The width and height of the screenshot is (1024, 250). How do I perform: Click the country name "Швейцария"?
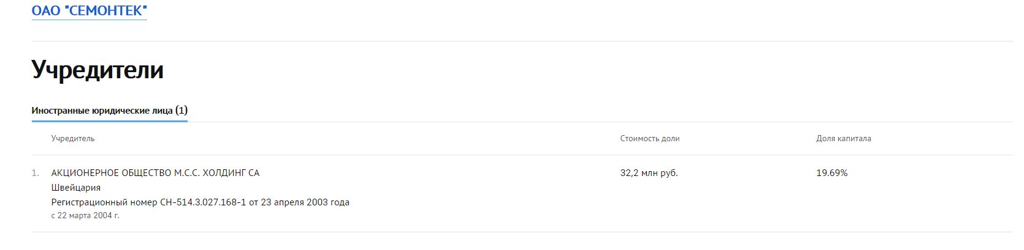point(76,188)
